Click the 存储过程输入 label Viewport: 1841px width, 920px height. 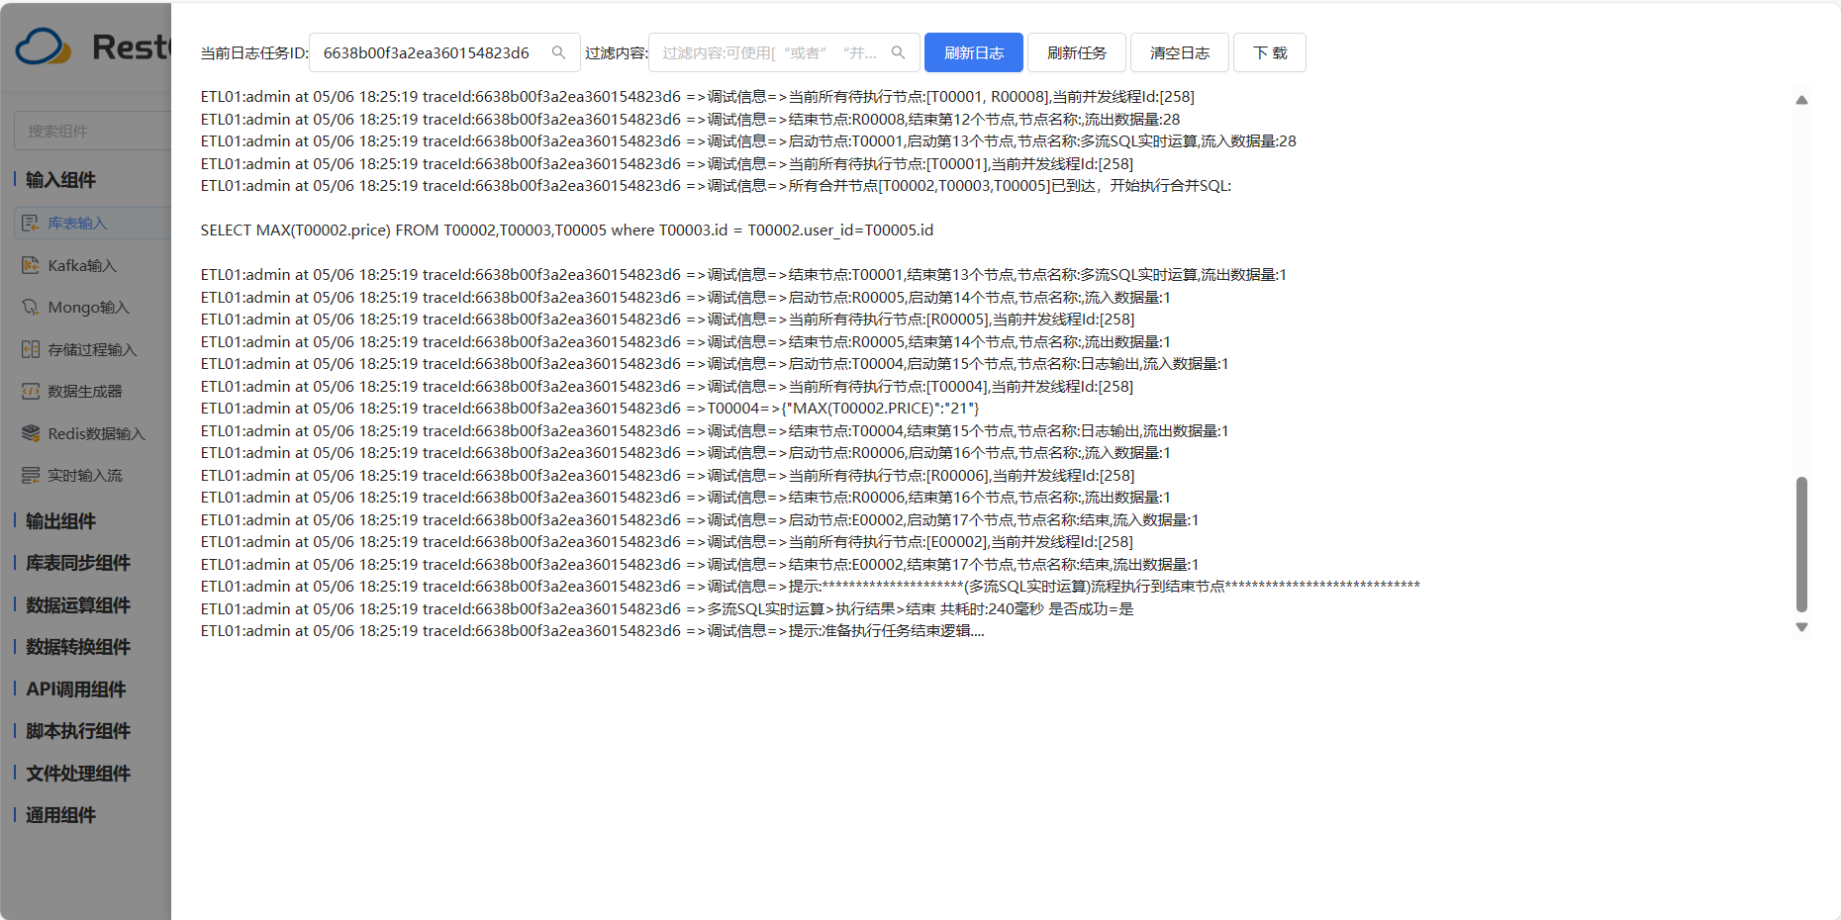92,349
